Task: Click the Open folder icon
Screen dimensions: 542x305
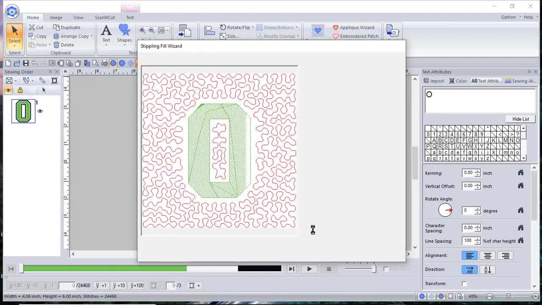Action: click(17, 63)
